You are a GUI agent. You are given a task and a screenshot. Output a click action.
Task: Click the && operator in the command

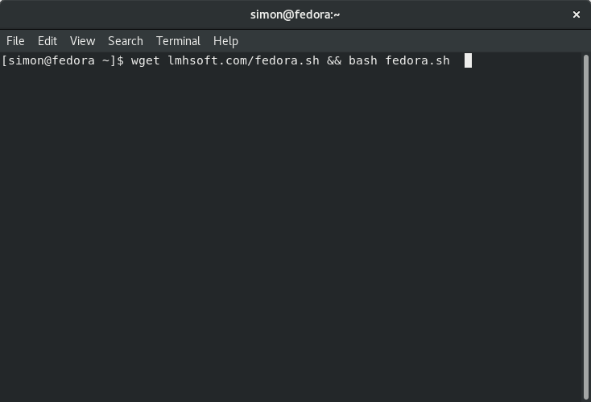click(x=334, y=60)
